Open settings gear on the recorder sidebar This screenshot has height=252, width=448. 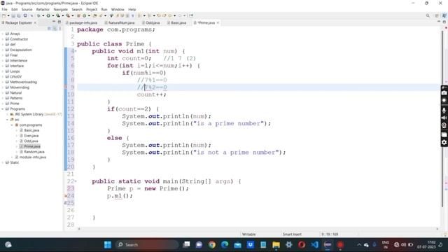pyautogui.click(x=444, y=142)
